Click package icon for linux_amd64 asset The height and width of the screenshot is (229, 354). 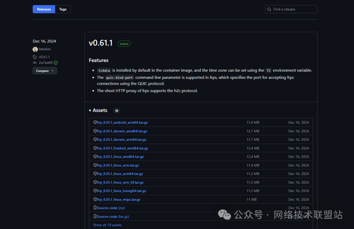point(95,156)
